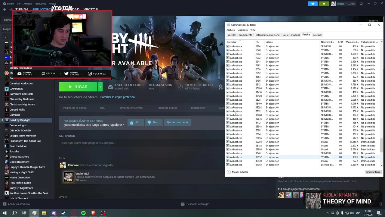Click the No recommendation button
Image resolution: width=385 pixels, height=217 pixels.
[153, 122]
